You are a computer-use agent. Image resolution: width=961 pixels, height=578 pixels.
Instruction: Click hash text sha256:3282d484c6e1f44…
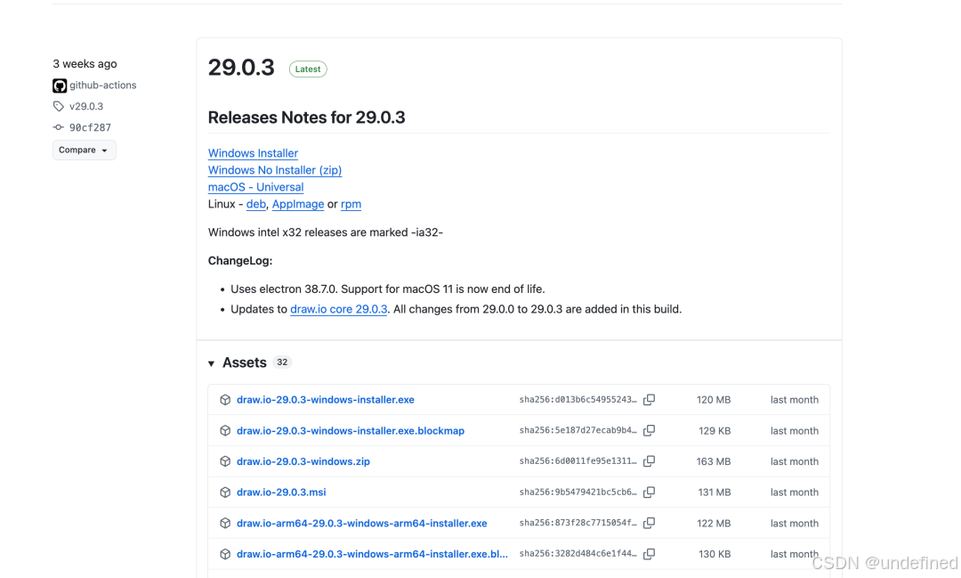tap(578, 553)
